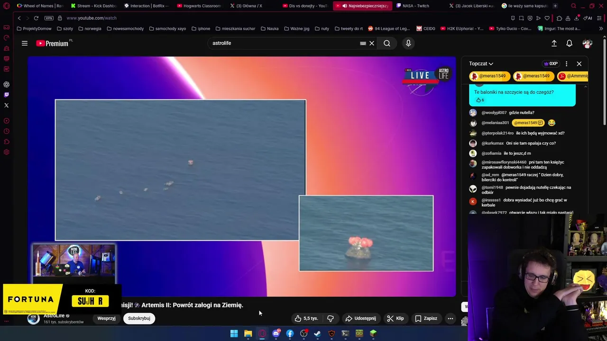The width and height of the screenshot is (607, 341).
Task: Switch to the Hogwarts Classroom tab
Action: [x=199, y=6]
